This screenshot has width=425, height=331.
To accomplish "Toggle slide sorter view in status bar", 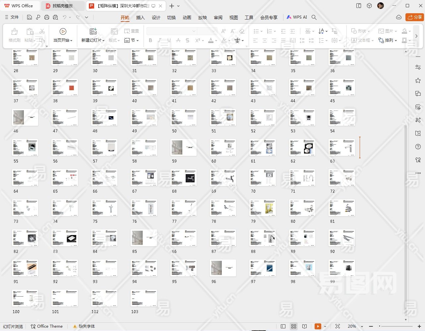I will click(x=294, y=326).
